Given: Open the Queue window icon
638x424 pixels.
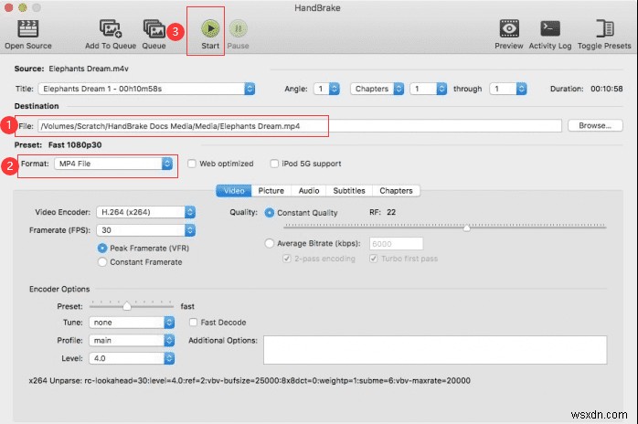Looking at the screenshot, I should pyautogui.click(x=154, y=28).
